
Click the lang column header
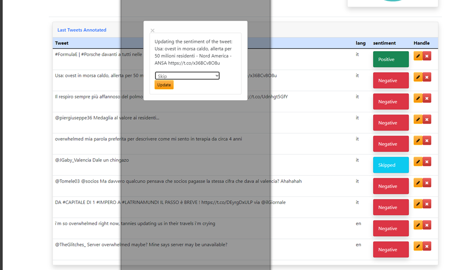click(x=361, y=43)
